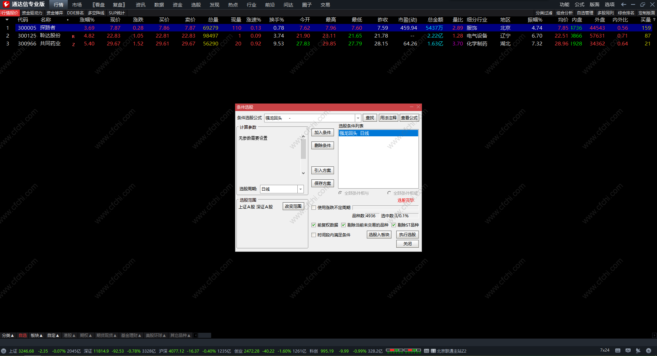
Task: Switch to the 资金驱动力 tab
Action: coord(32,13)
